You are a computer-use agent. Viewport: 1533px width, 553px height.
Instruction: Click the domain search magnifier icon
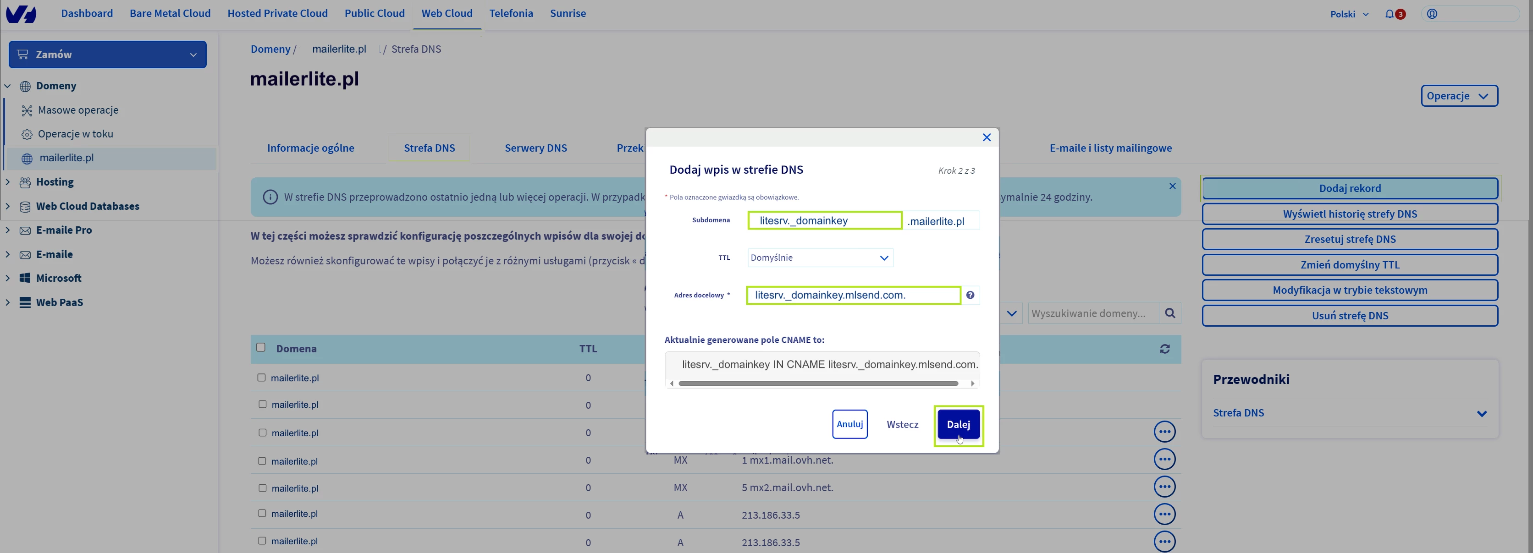1169,313
